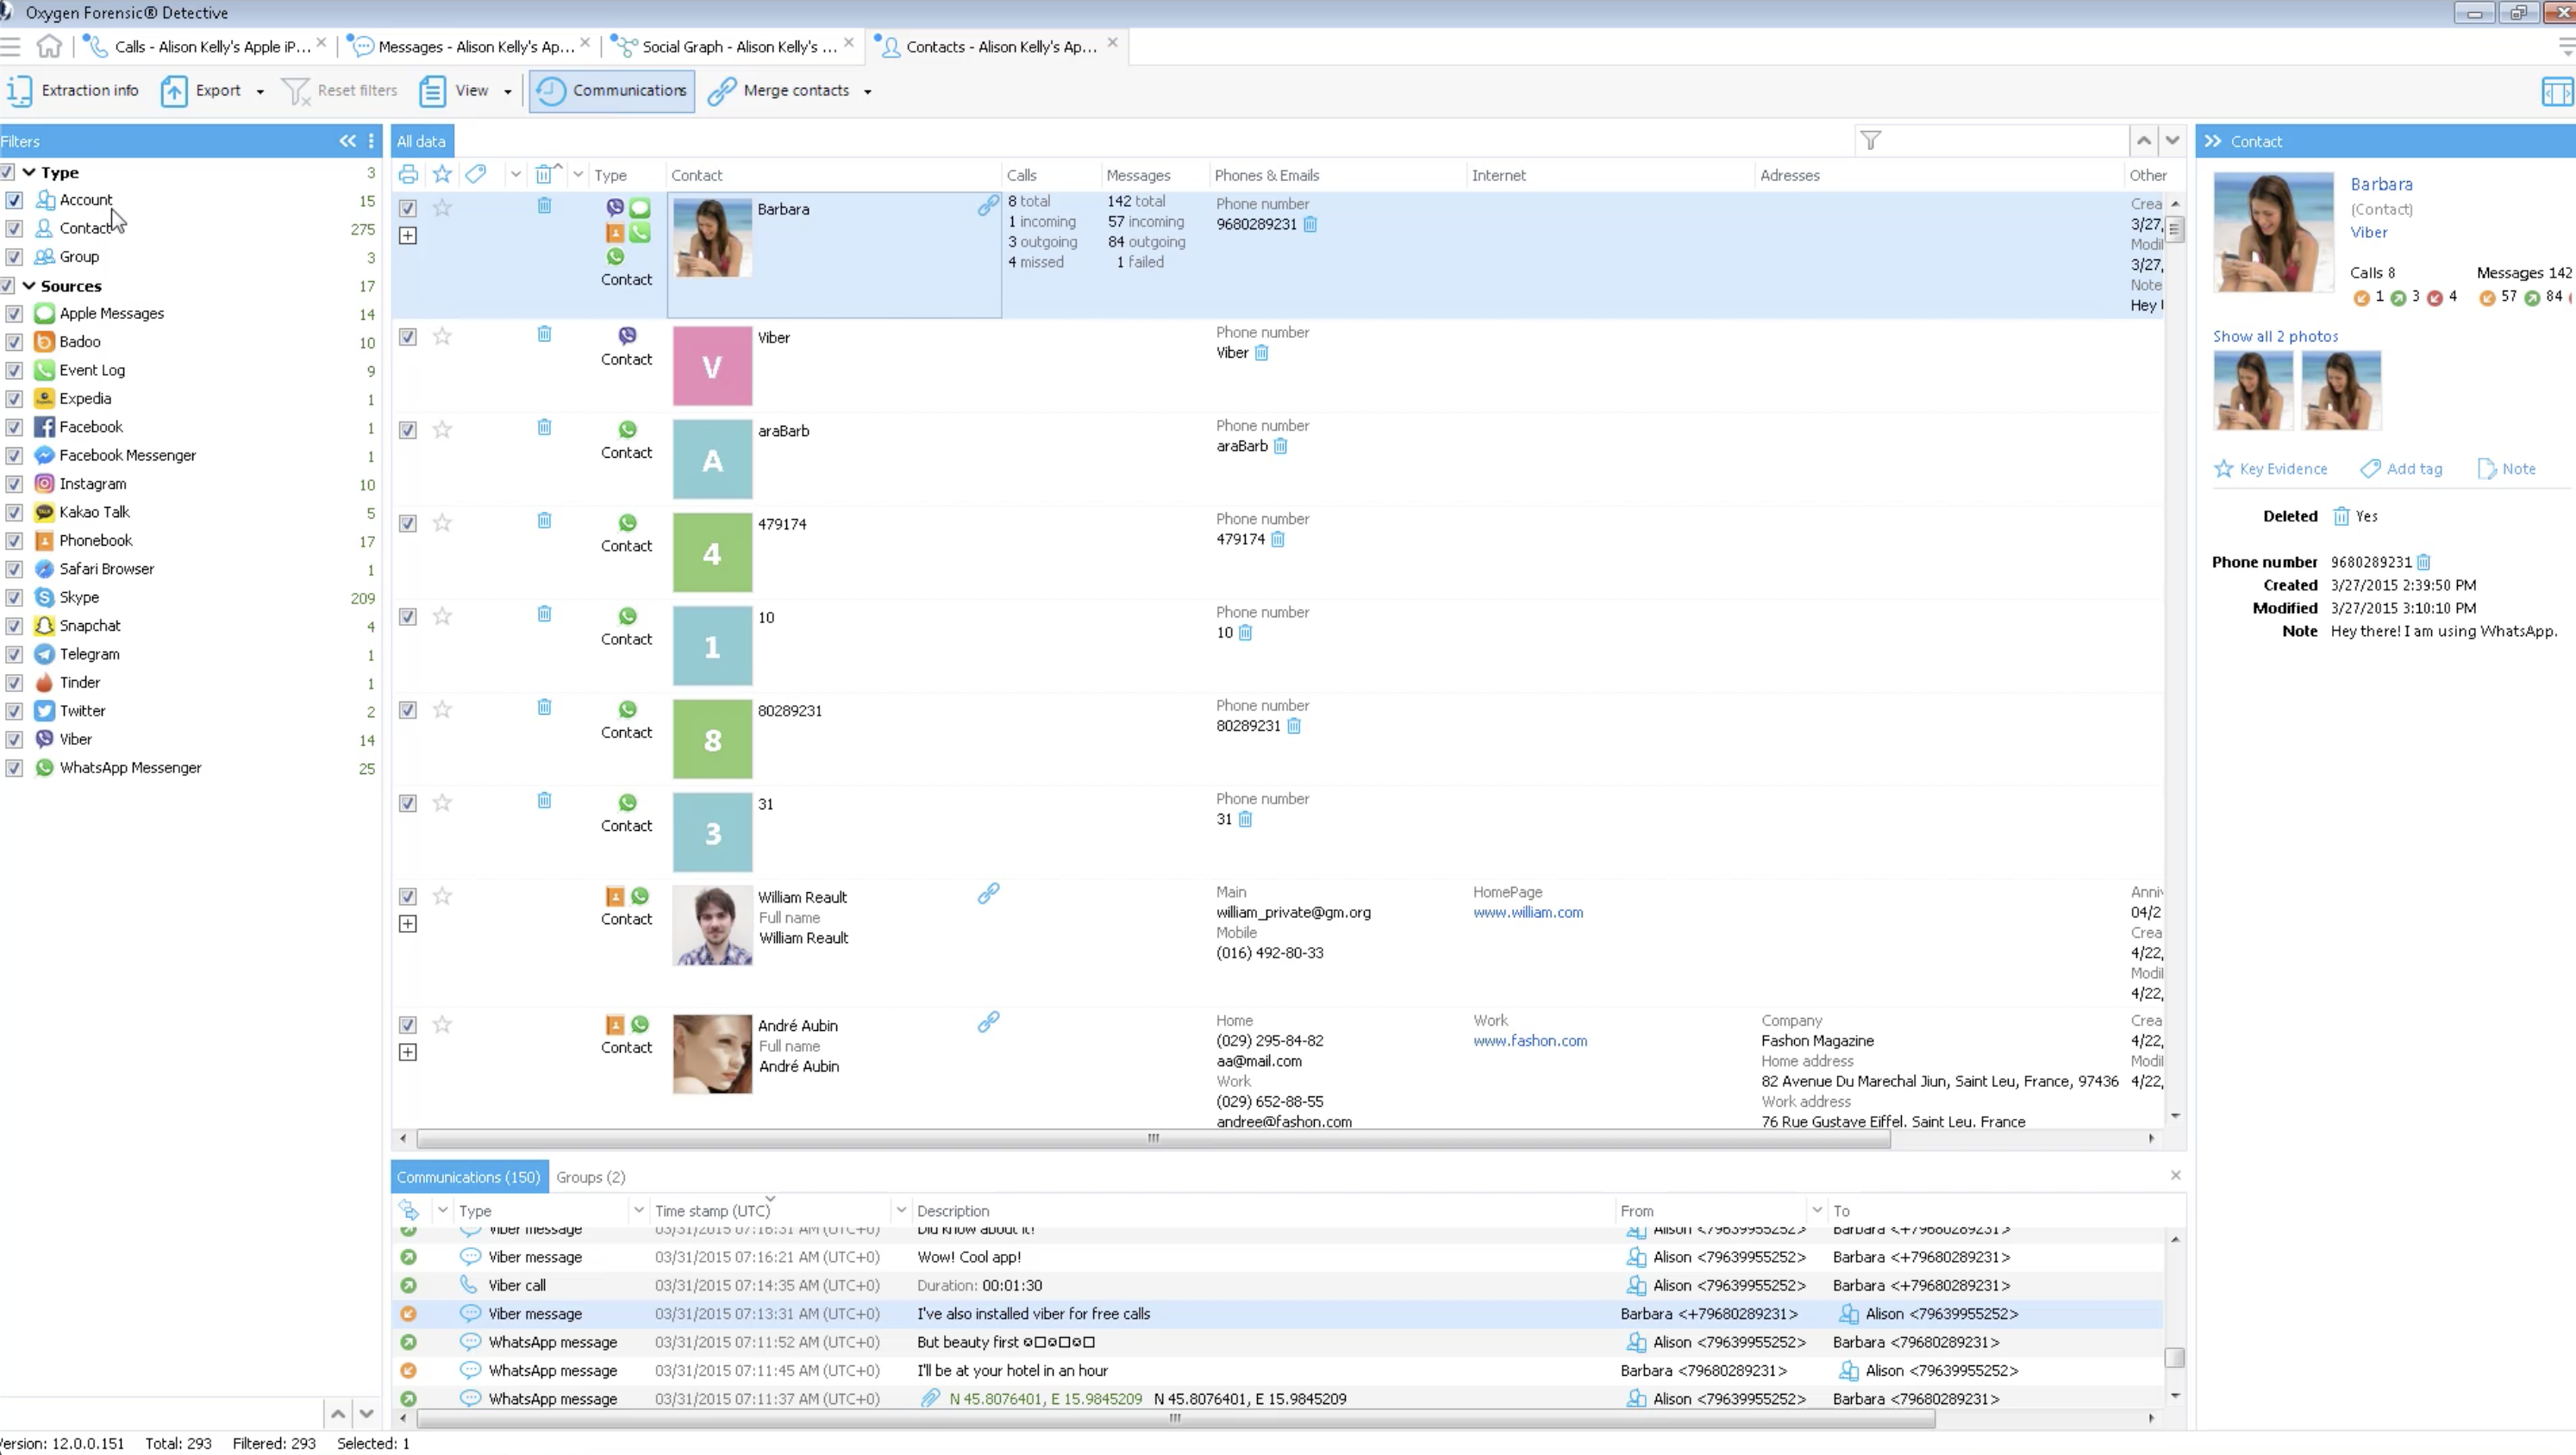
Task: Click the Key Evidence star in details
Action: (2223, 469)
